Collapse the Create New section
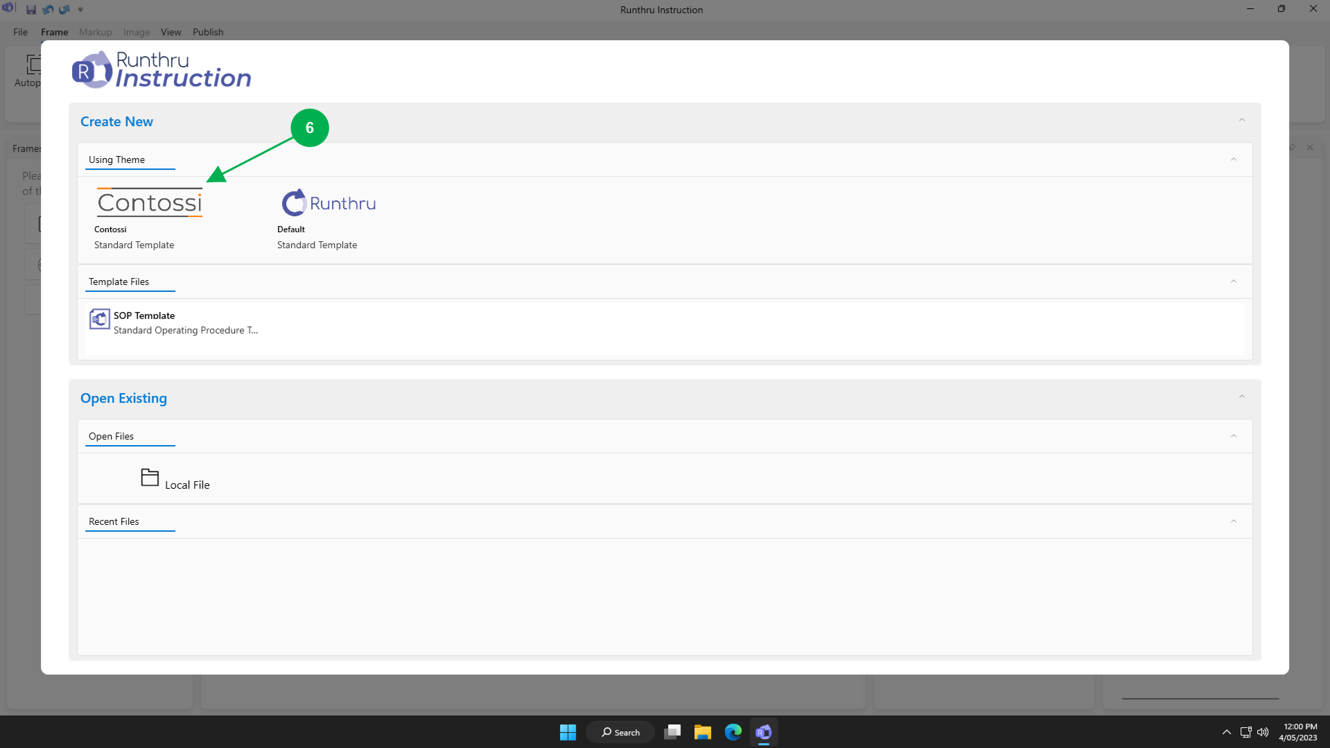The height and width of the screenshot is (748, 1330). click(1241, 120)
